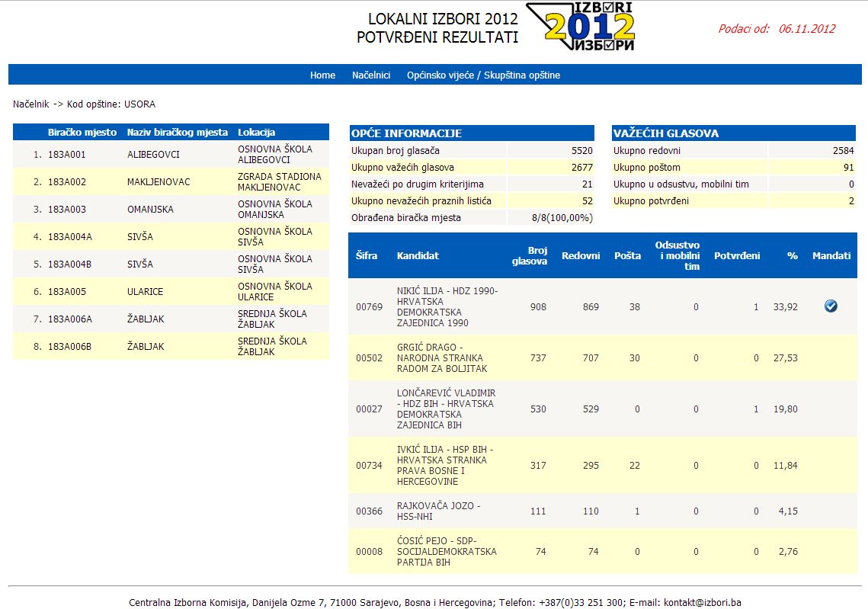Click vote count 317 for Ivkić Ilija
The height and width of the screenshot is (609, 868).
(538, 466)
